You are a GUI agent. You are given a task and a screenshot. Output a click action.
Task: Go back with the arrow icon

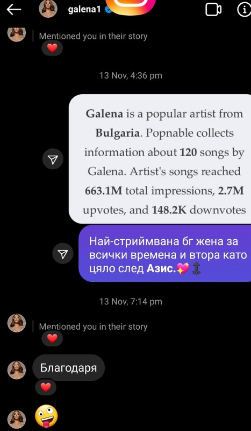tap(14, 10)
